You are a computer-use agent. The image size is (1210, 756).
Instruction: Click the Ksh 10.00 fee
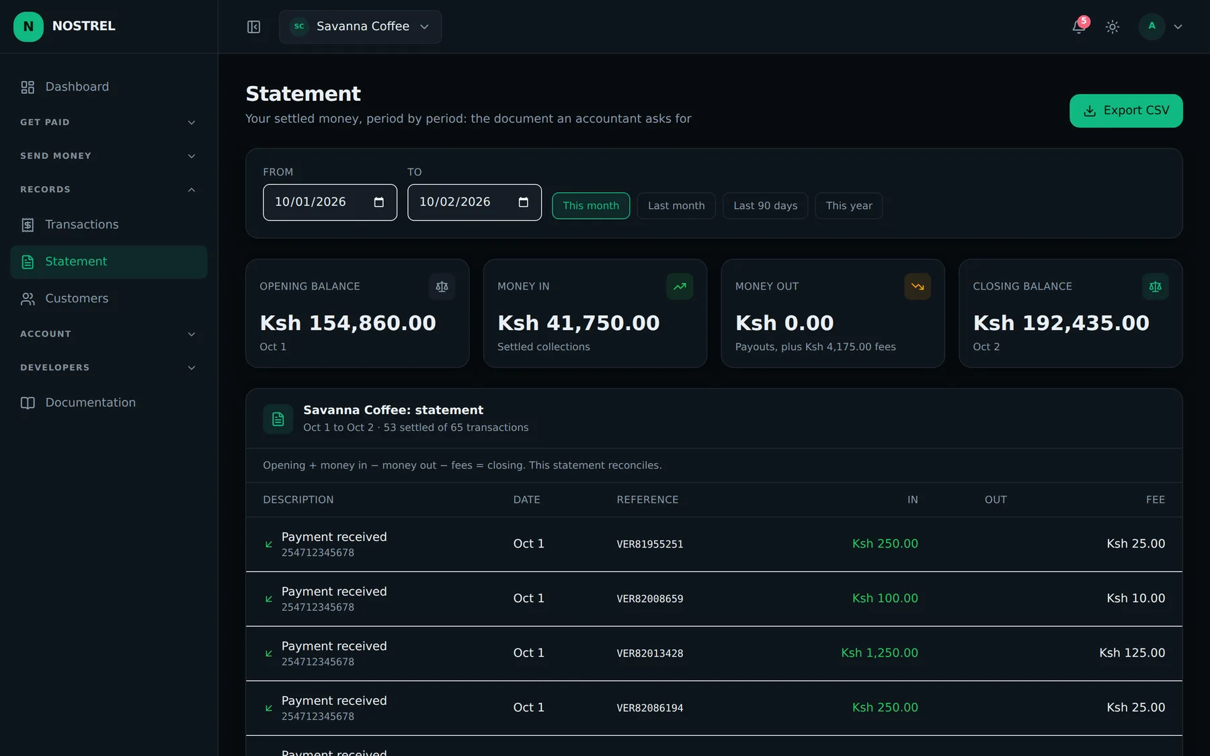[x=1136, y=598]
